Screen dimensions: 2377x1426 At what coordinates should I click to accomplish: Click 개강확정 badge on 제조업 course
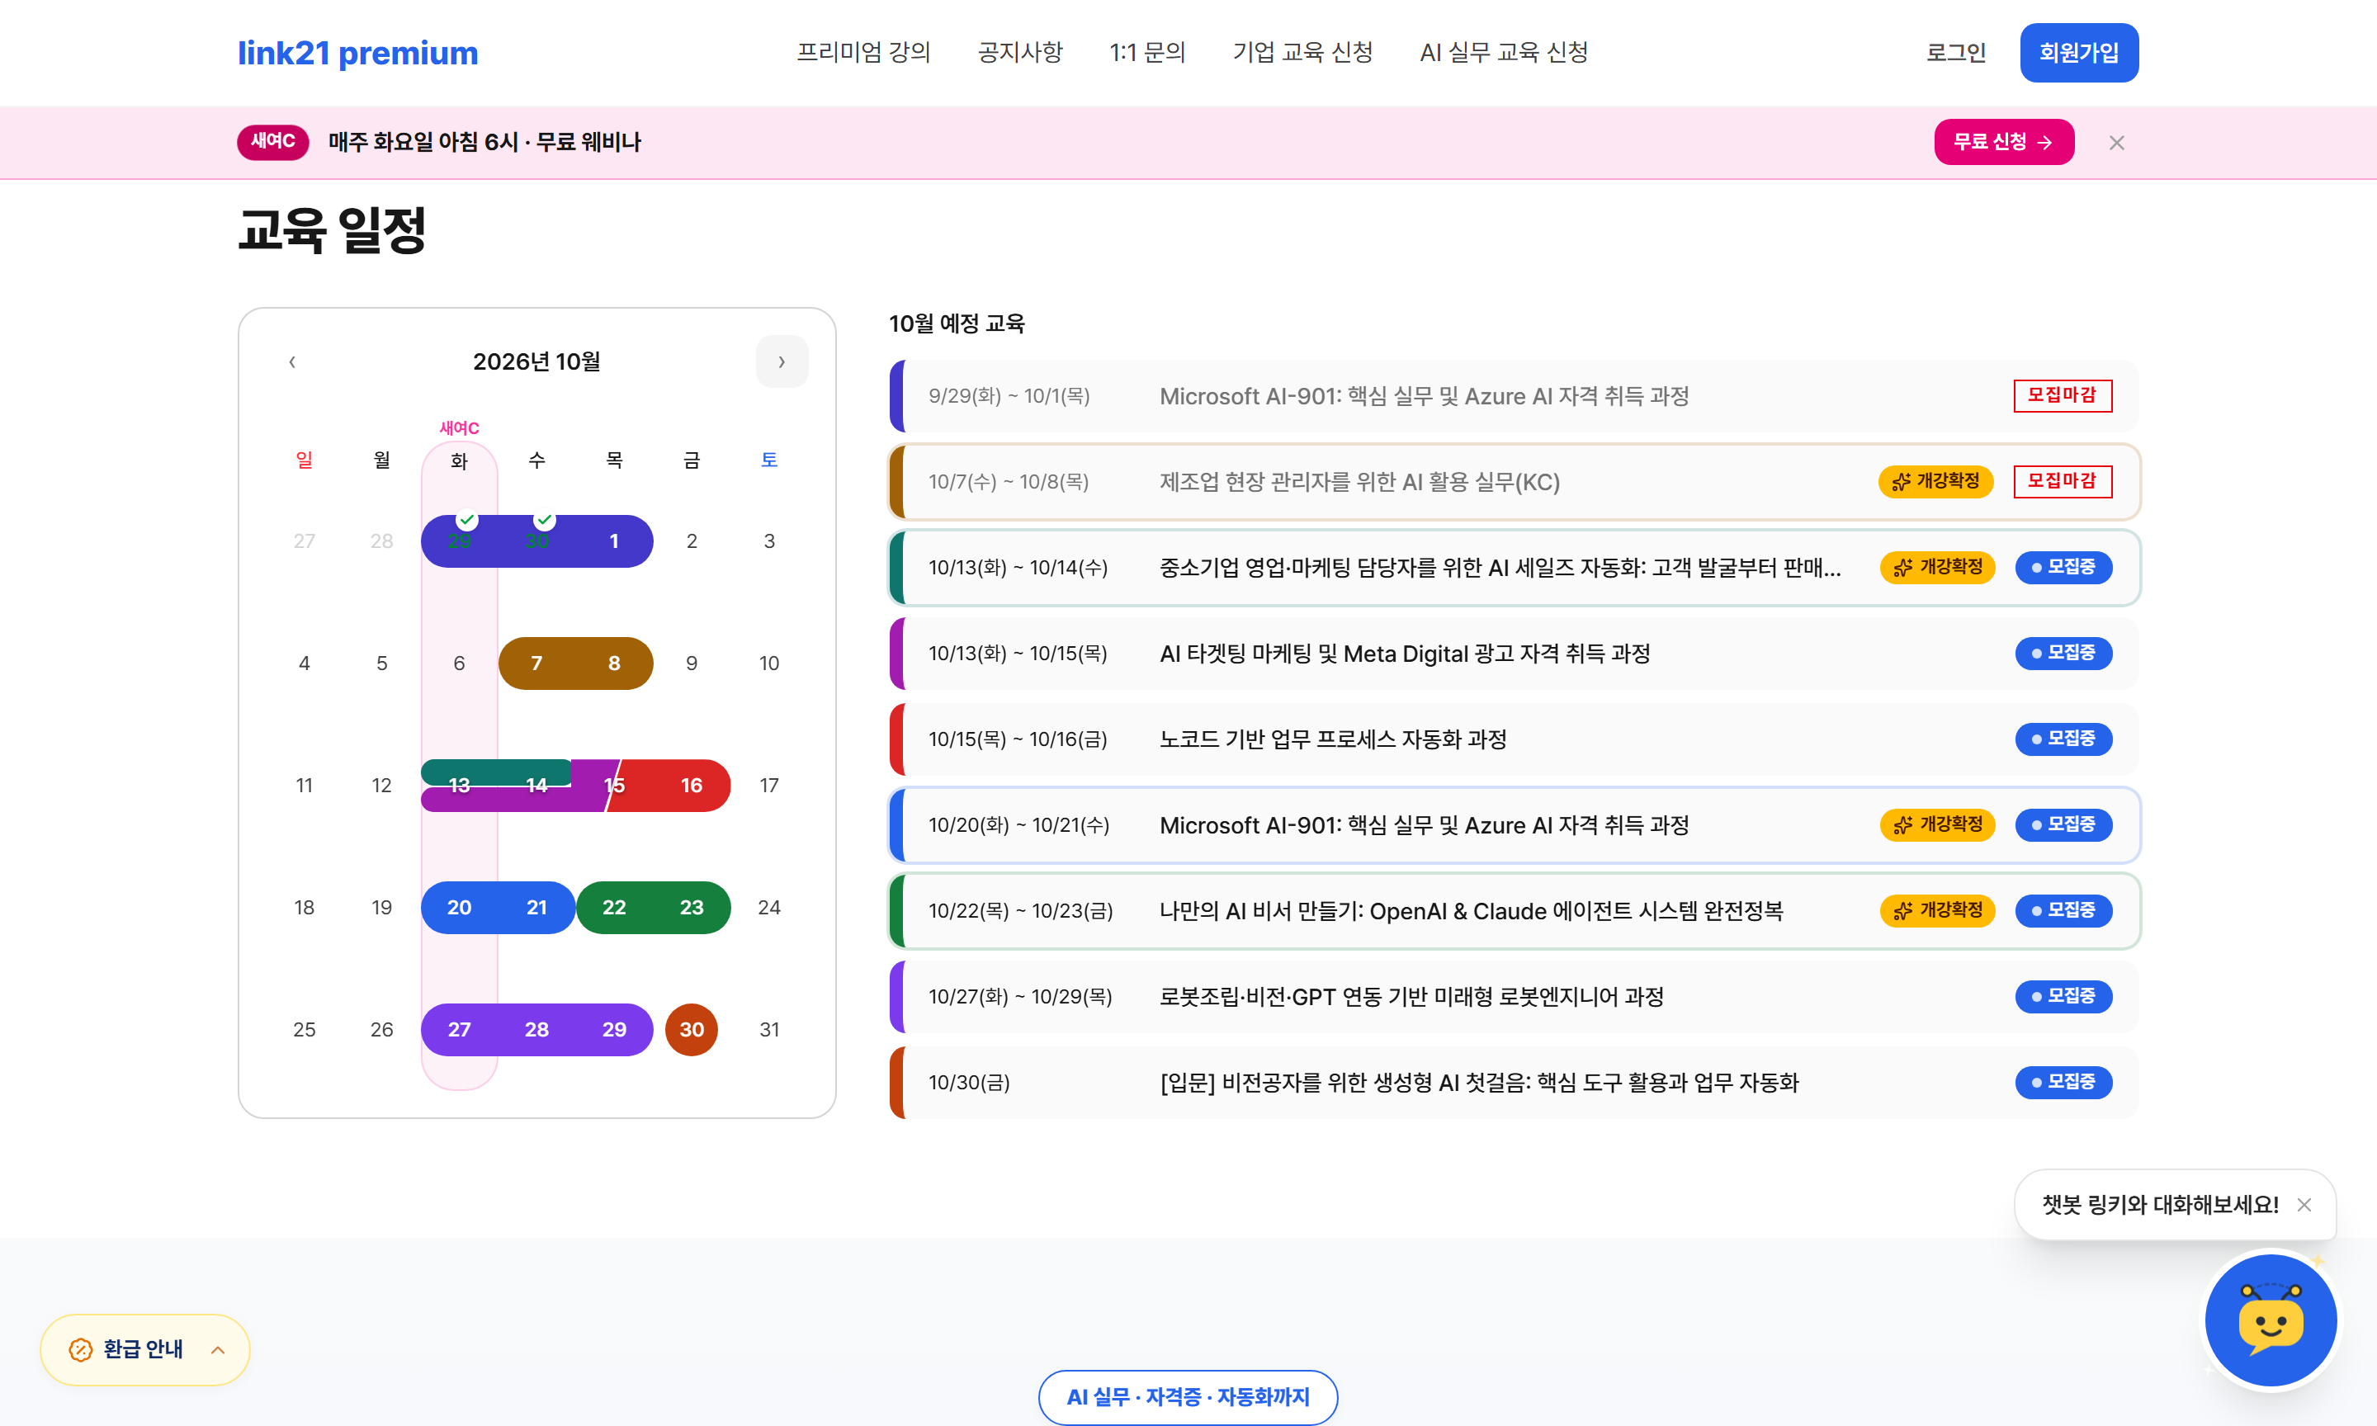(1936, 481)
